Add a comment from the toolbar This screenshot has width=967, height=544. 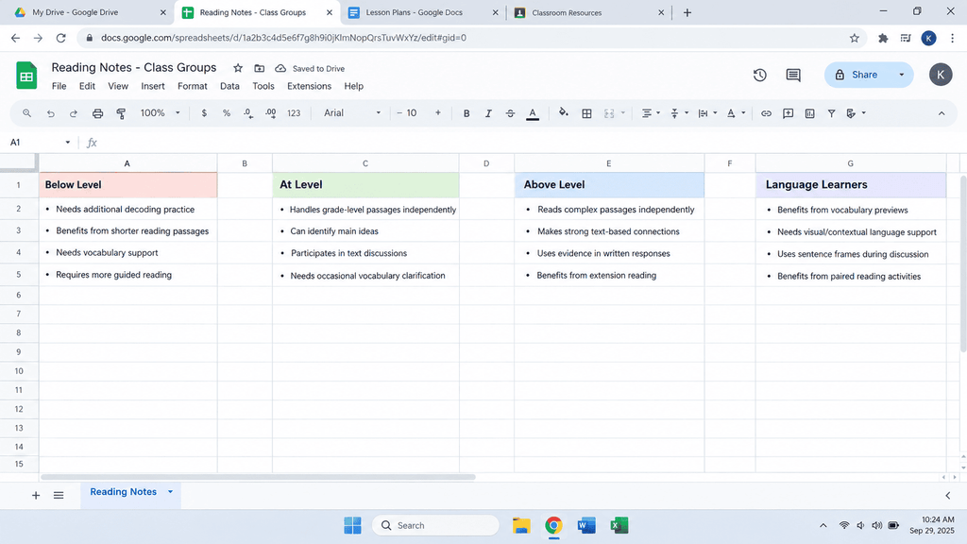(789, 113)
